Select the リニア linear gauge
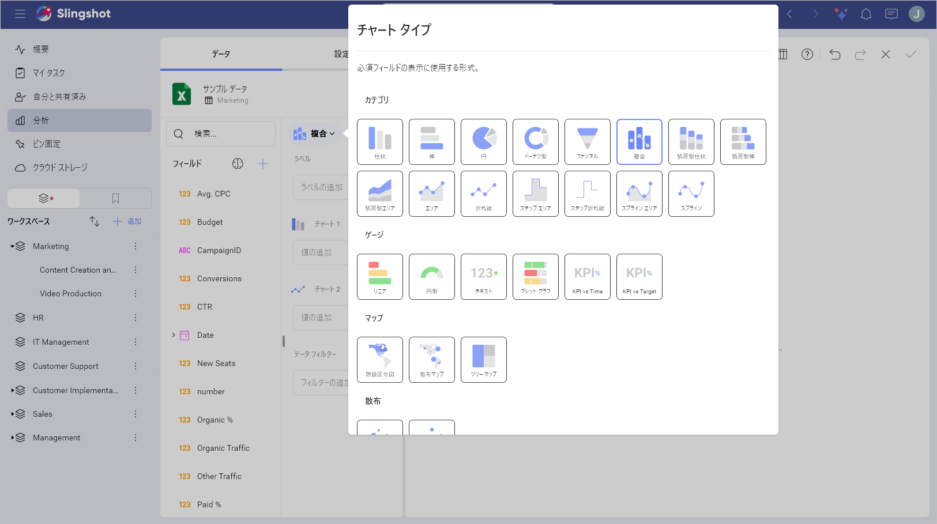Image resolution: width=937 pixels, height=524 pixels. click(x=380, y=277)
